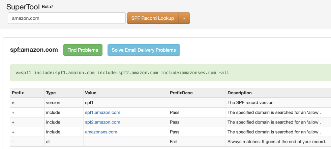This screenshot has height=149, width=331.
Task: Click the PrefixDesc column header
Action: coord(197,93)
